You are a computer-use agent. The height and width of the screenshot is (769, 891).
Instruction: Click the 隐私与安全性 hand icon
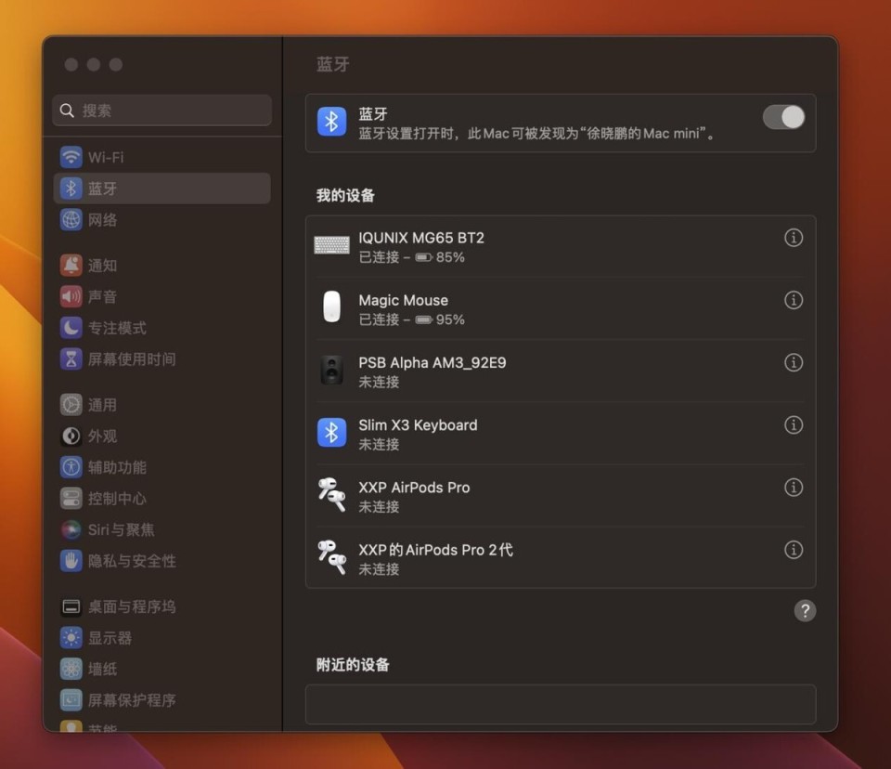[71, 561]
